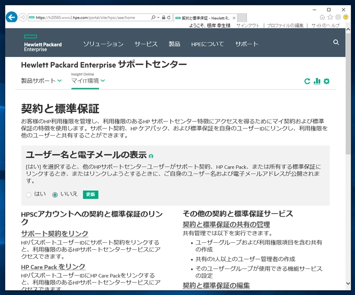Click the green 更新 button

(x=91, y=195)
